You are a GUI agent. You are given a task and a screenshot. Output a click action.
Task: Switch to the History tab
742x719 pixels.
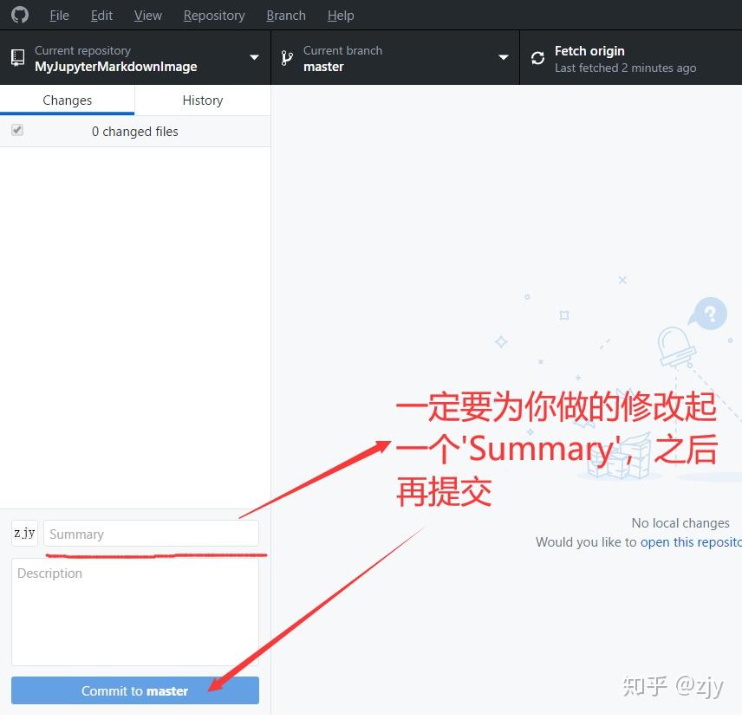click(202, 100)
